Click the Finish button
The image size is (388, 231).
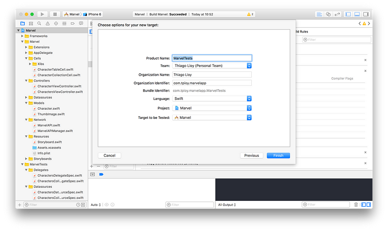pos(278,155)
